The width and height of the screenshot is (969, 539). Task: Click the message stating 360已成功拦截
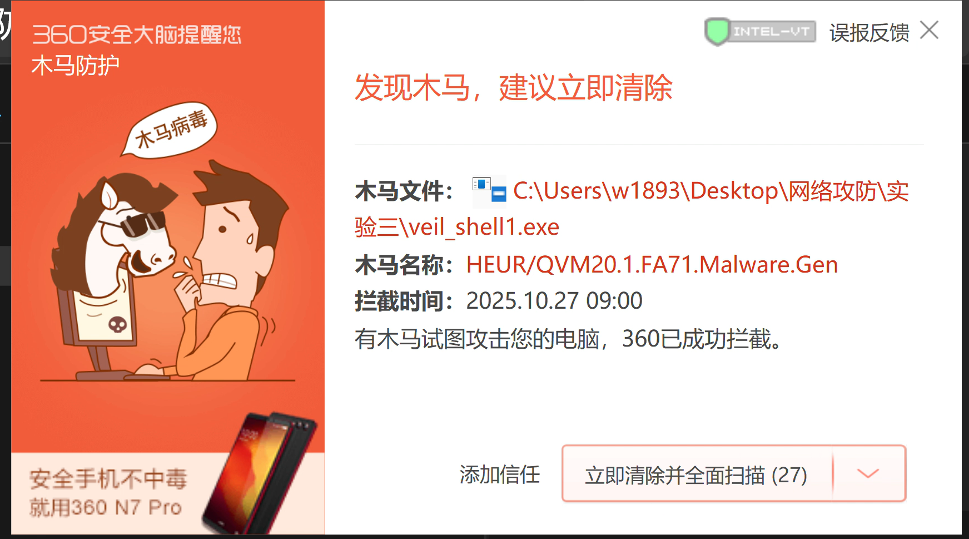click(x=570, y=339)
